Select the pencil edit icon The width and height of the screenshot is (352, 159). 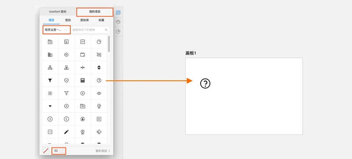pyautogui.click(x=66, y=132)
